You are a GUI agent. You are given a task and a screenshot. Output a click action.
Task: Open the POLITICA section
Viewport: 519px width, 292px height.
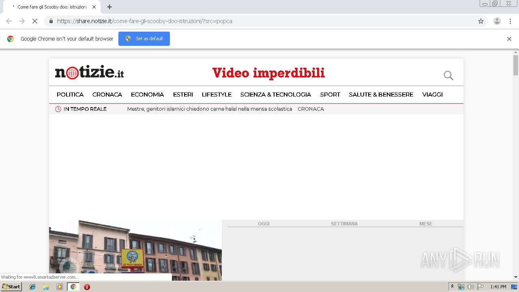coord(70,94)
